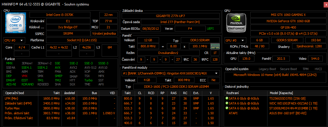Click the NVIDIA GeForce logo image
Image resolution: width=328 pixels, height=127 pixels.
pos(236,22)
